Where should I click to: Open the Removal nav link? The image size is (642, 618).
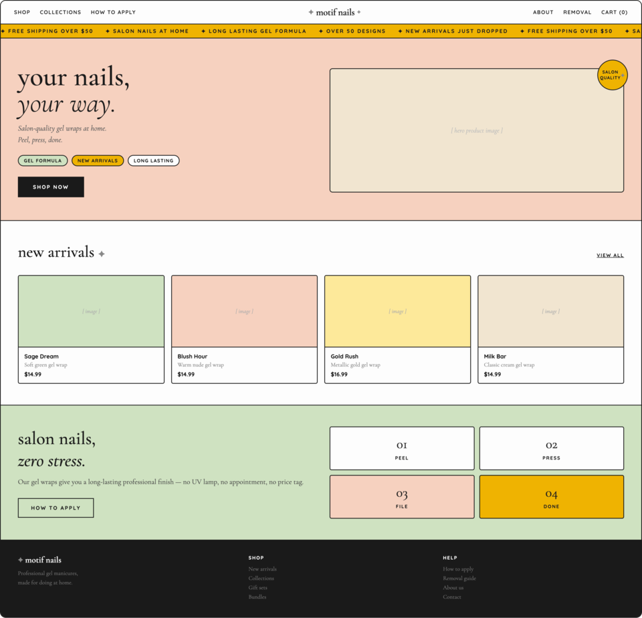tap(577, 12)
